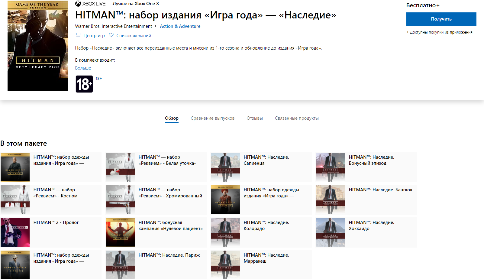Click the game title heading HITMAN «Наследие»
Screen dimensions: 484x279
click(x=205, y=15)
